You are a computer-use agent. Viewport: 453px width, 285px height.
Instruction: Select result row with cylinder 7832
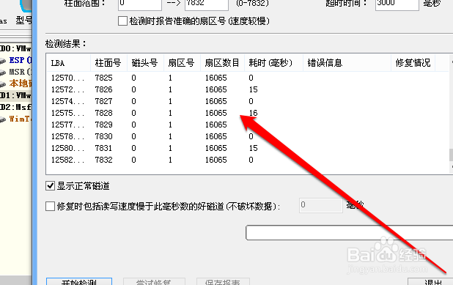pyautogui.click(x=248, y=160)
